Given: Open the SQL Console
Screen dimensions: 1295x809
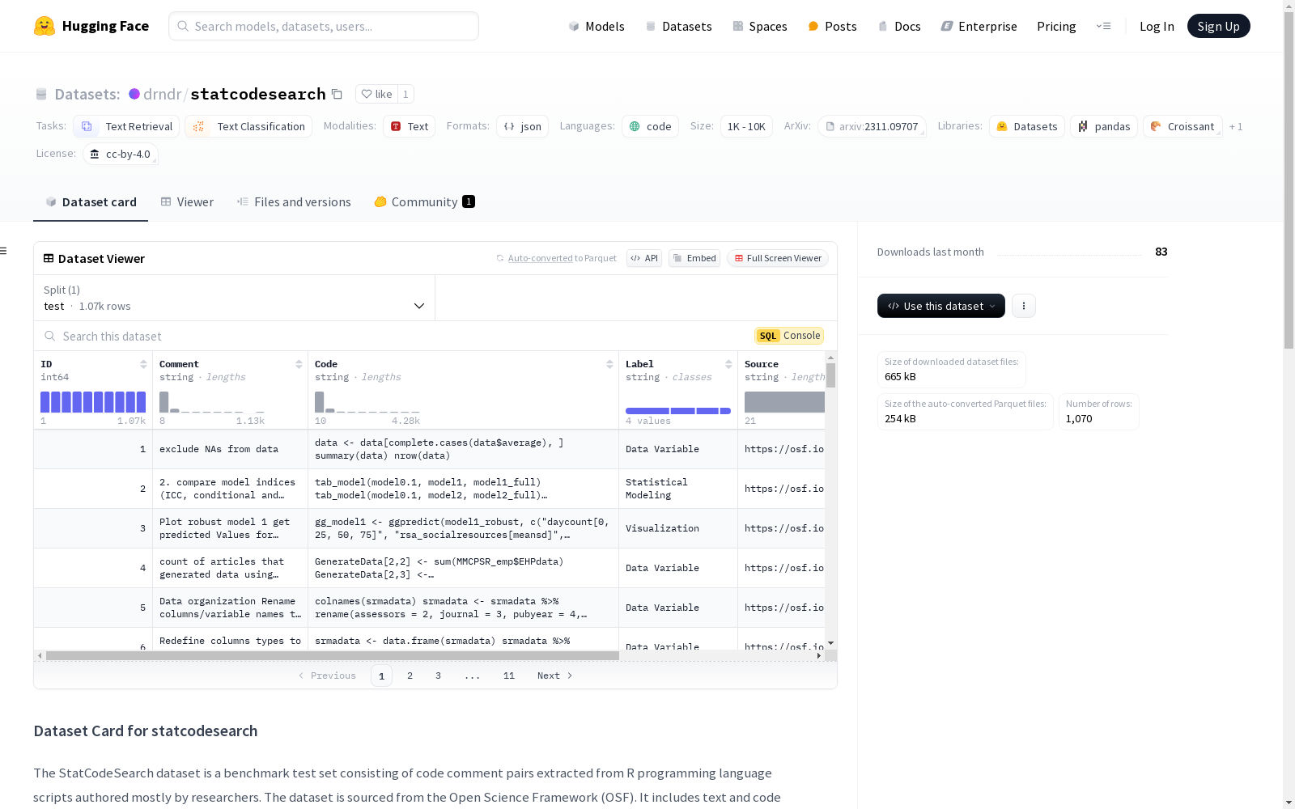Looking at the screenshot, I should (789, 336).
